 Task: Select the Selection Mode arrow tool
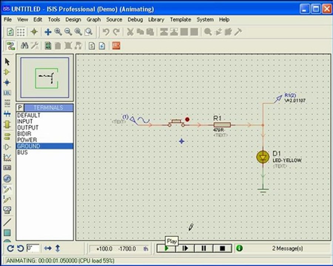[x=7, y=62]
